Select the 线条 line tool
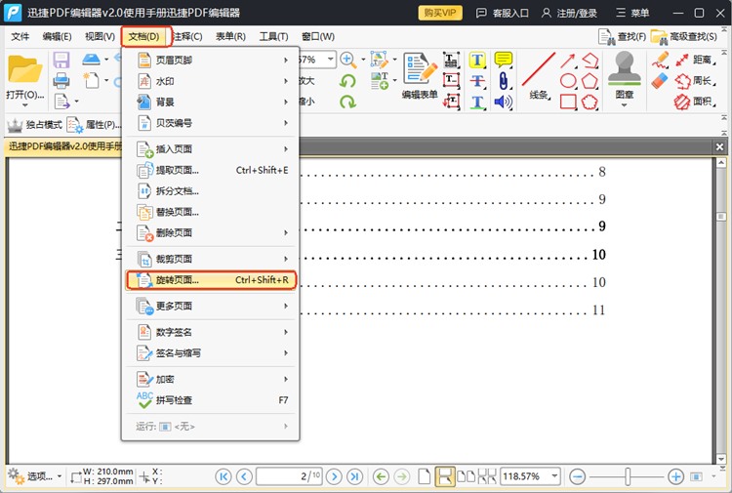The image size is (732, 493). coord(538,75)
